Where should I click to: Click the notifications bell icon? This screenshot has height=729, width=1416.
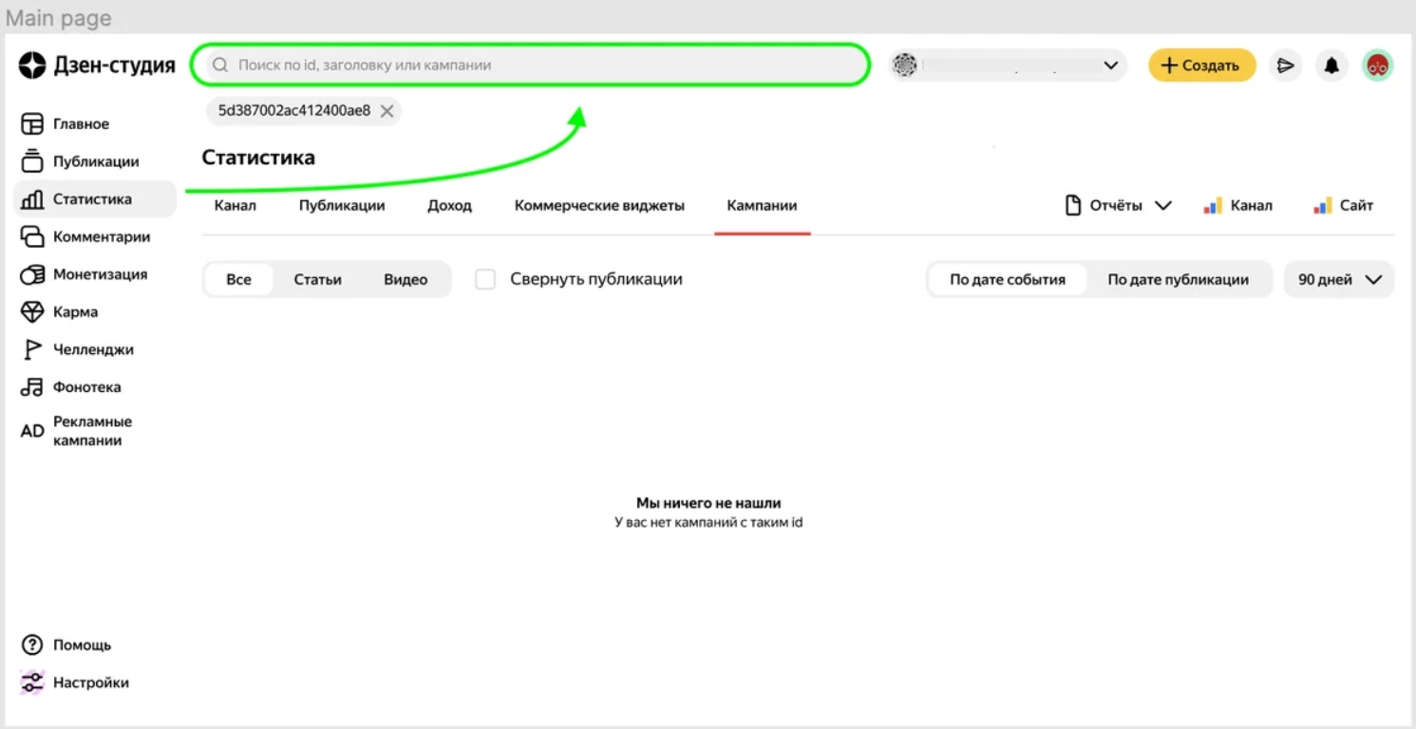[1331, 65]
